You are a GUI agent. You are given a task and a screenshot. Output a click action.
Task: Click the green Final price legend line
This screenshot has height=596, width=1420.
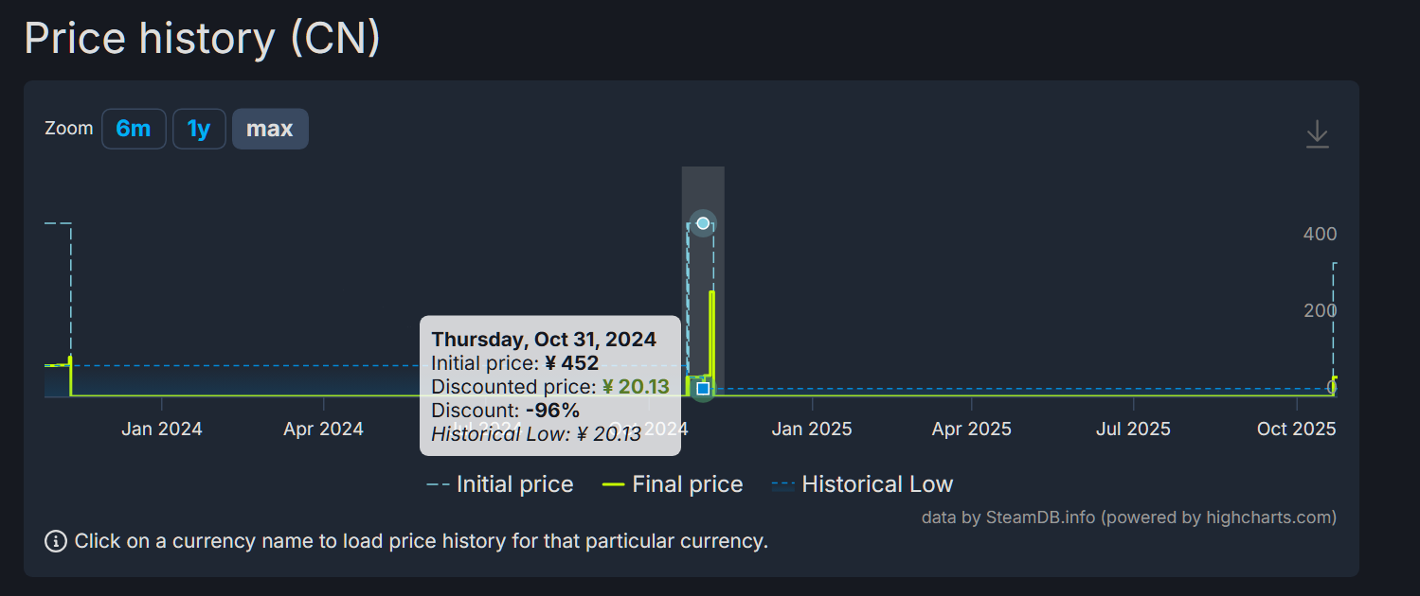[613, 485]
